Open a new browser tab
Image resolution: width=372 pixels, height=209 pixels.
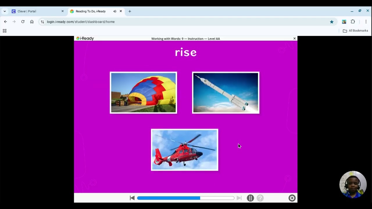pos(130,11)
